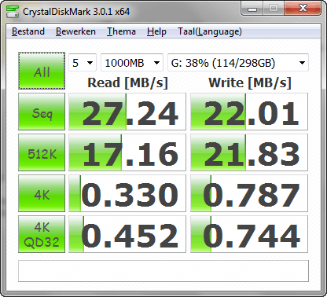Open the Thema menu

[x=121, y=31]
